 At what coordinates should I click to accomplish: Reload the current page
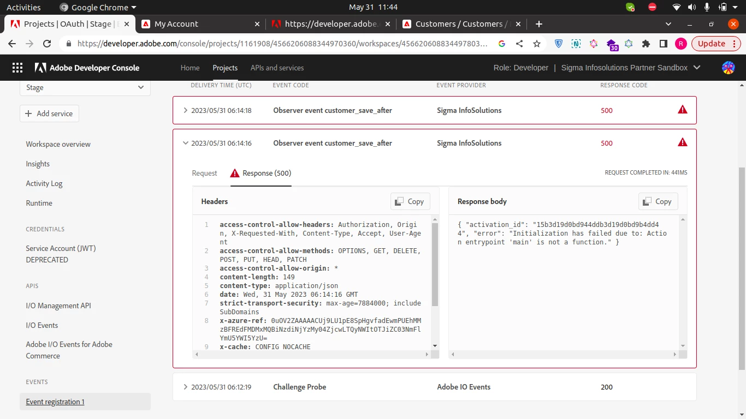coord(47,44)
